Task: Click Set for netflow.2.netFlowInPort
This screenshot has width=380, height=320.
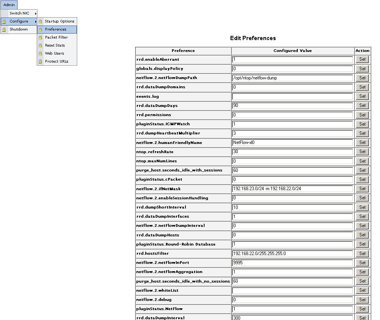Action: 362,263
